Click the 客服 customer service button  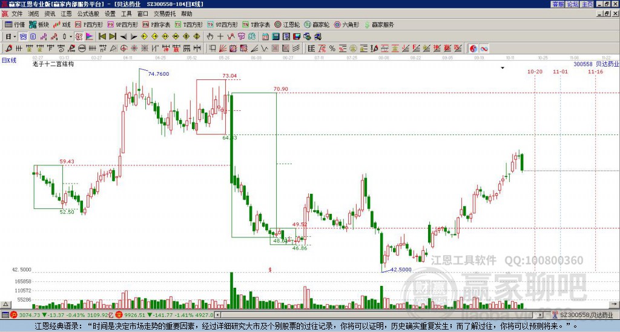558,4
